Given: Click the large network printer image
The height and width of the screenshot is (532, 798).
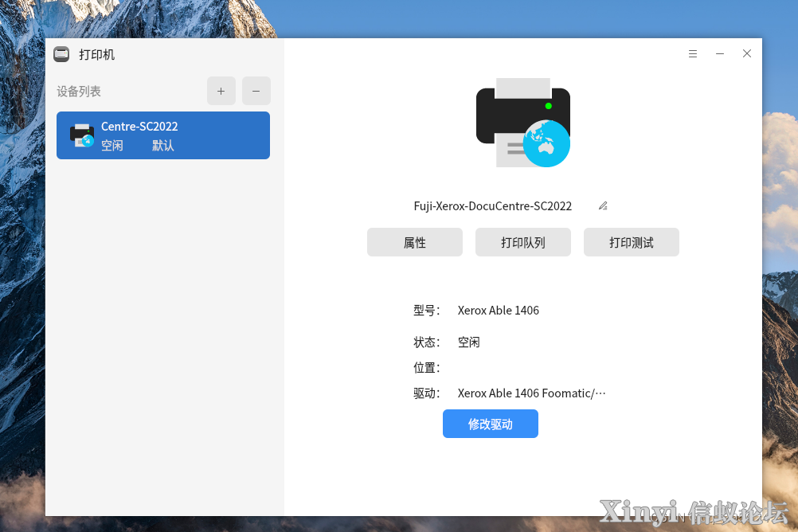Looking at the screenshot, I should (x=523, y=123).
